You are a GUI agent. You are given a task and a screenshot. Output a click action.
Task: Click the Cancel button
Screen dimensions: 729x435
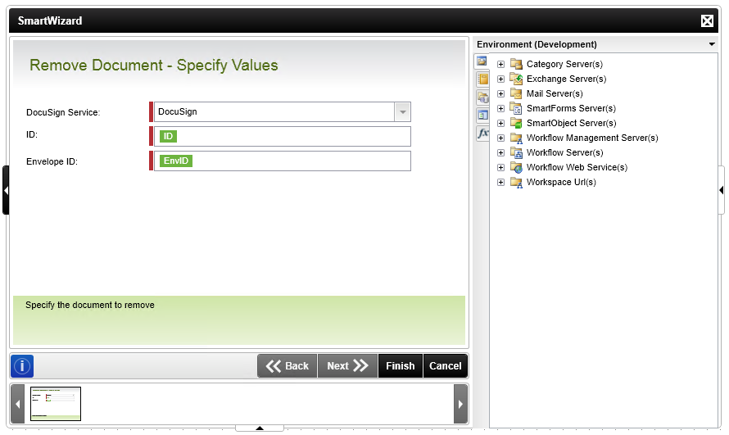446,366
